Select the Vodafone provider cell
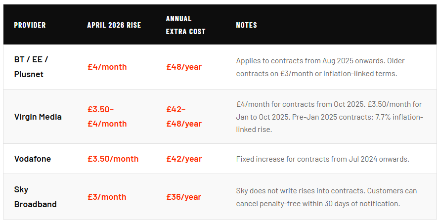This screenshot has height=221, width=438. [33, 159]
